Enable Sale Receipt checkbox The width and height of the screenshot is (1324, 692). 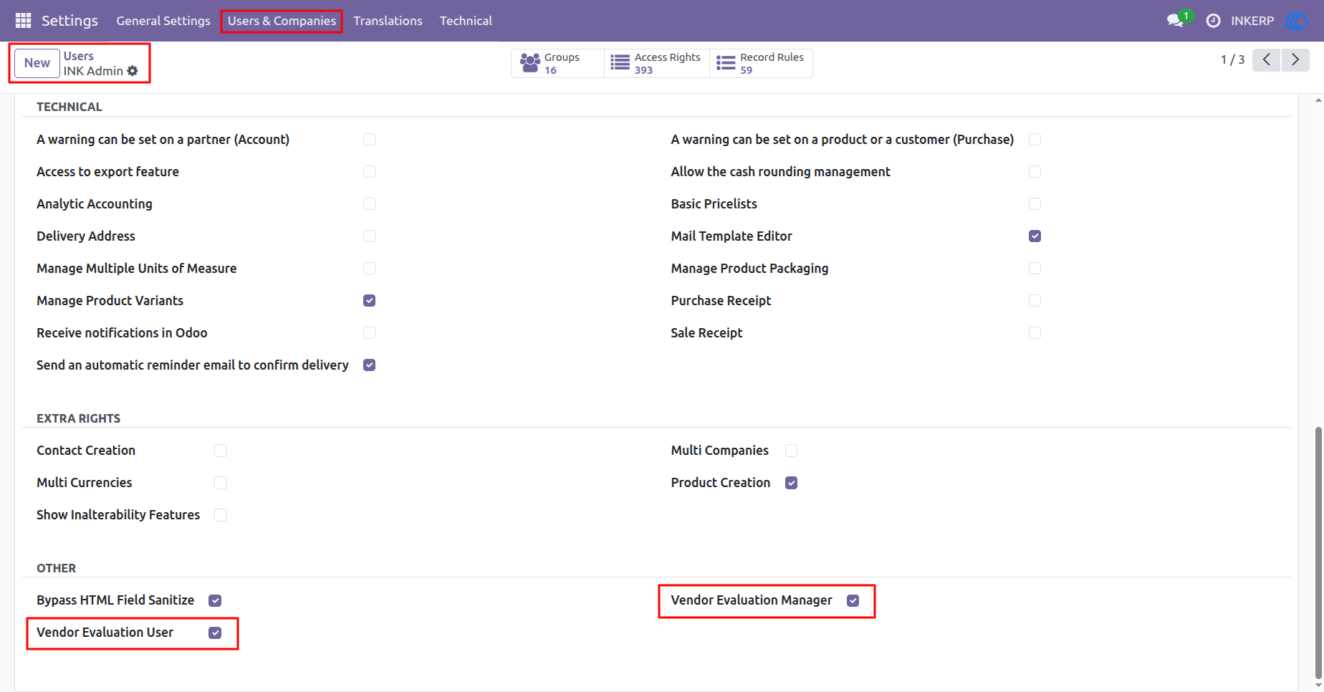coord(1035,333)
